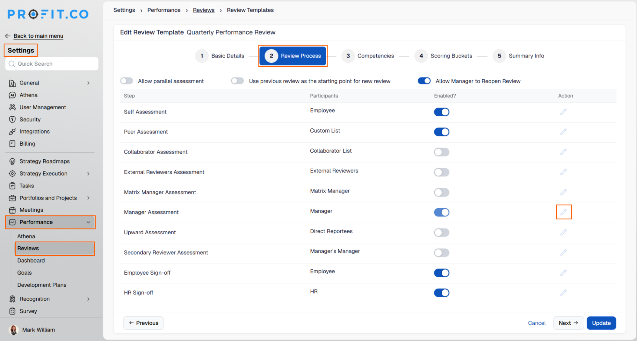The height and width of the screenshot is (341, 637).
Task: Open Integrations settings
Action: tap(34, 132)
